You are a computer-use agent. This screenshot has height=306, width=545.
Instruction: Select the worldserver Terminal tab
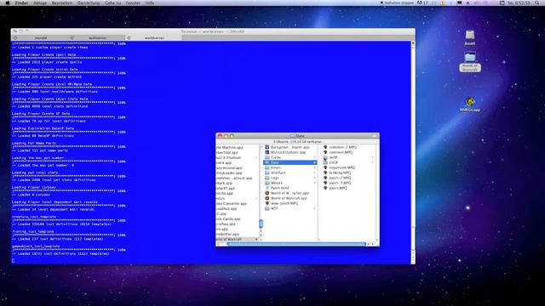point(154,37)
